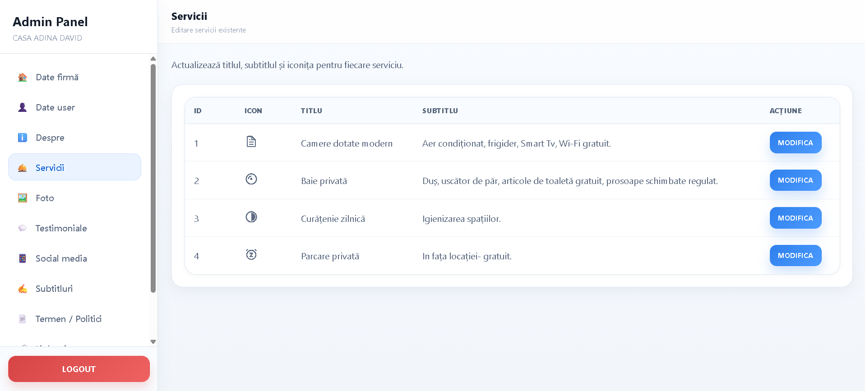
Task: Open the Date firmă menu item
Action: (75, 77)
